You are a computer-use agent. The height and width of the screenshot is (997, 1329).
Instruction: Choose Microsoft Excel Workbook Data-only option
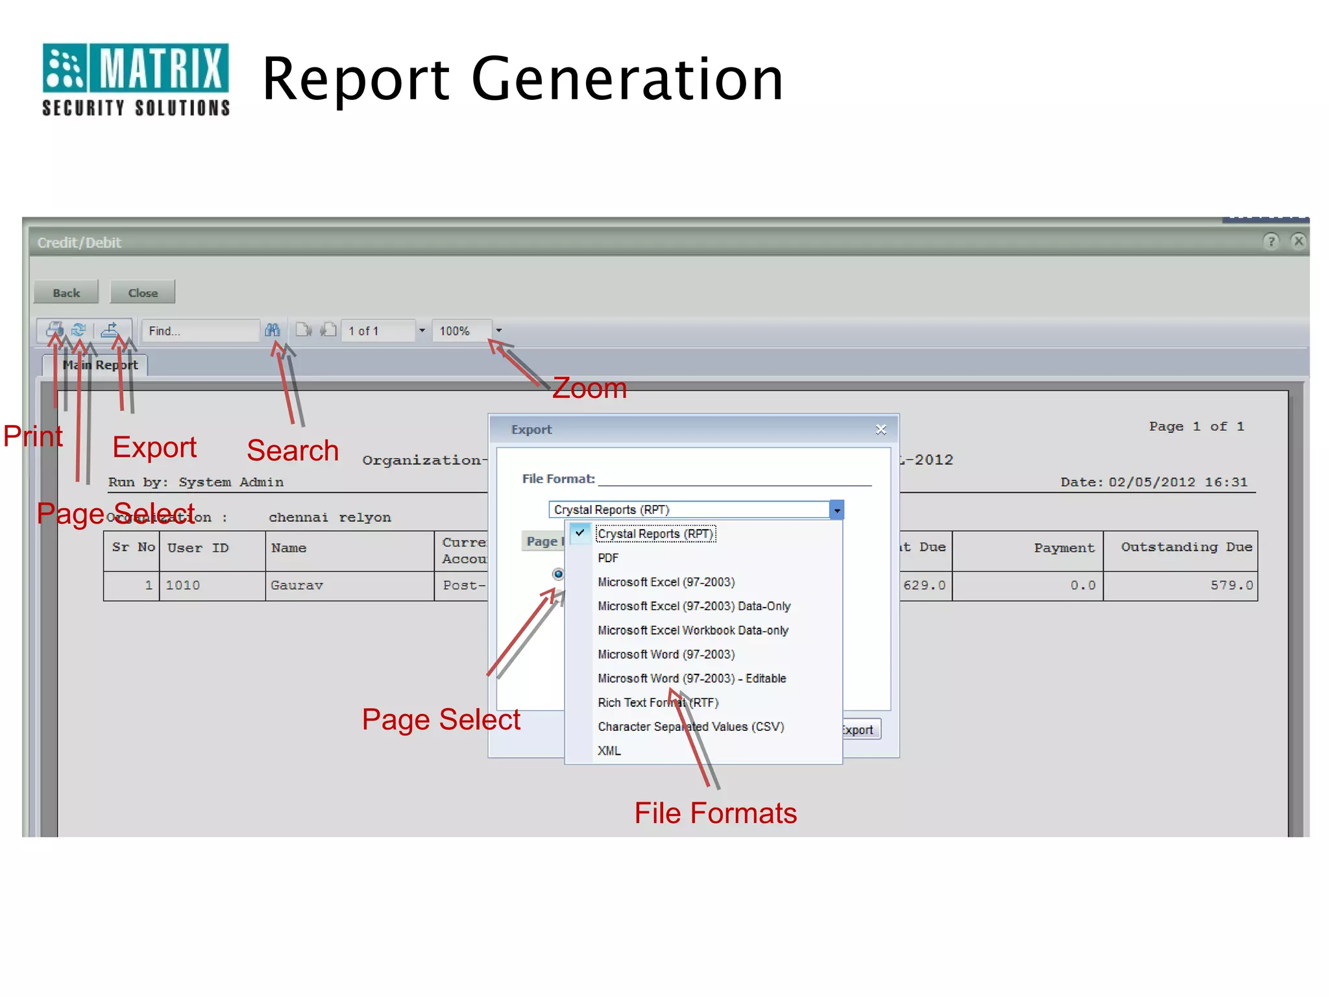pos(705,630)
